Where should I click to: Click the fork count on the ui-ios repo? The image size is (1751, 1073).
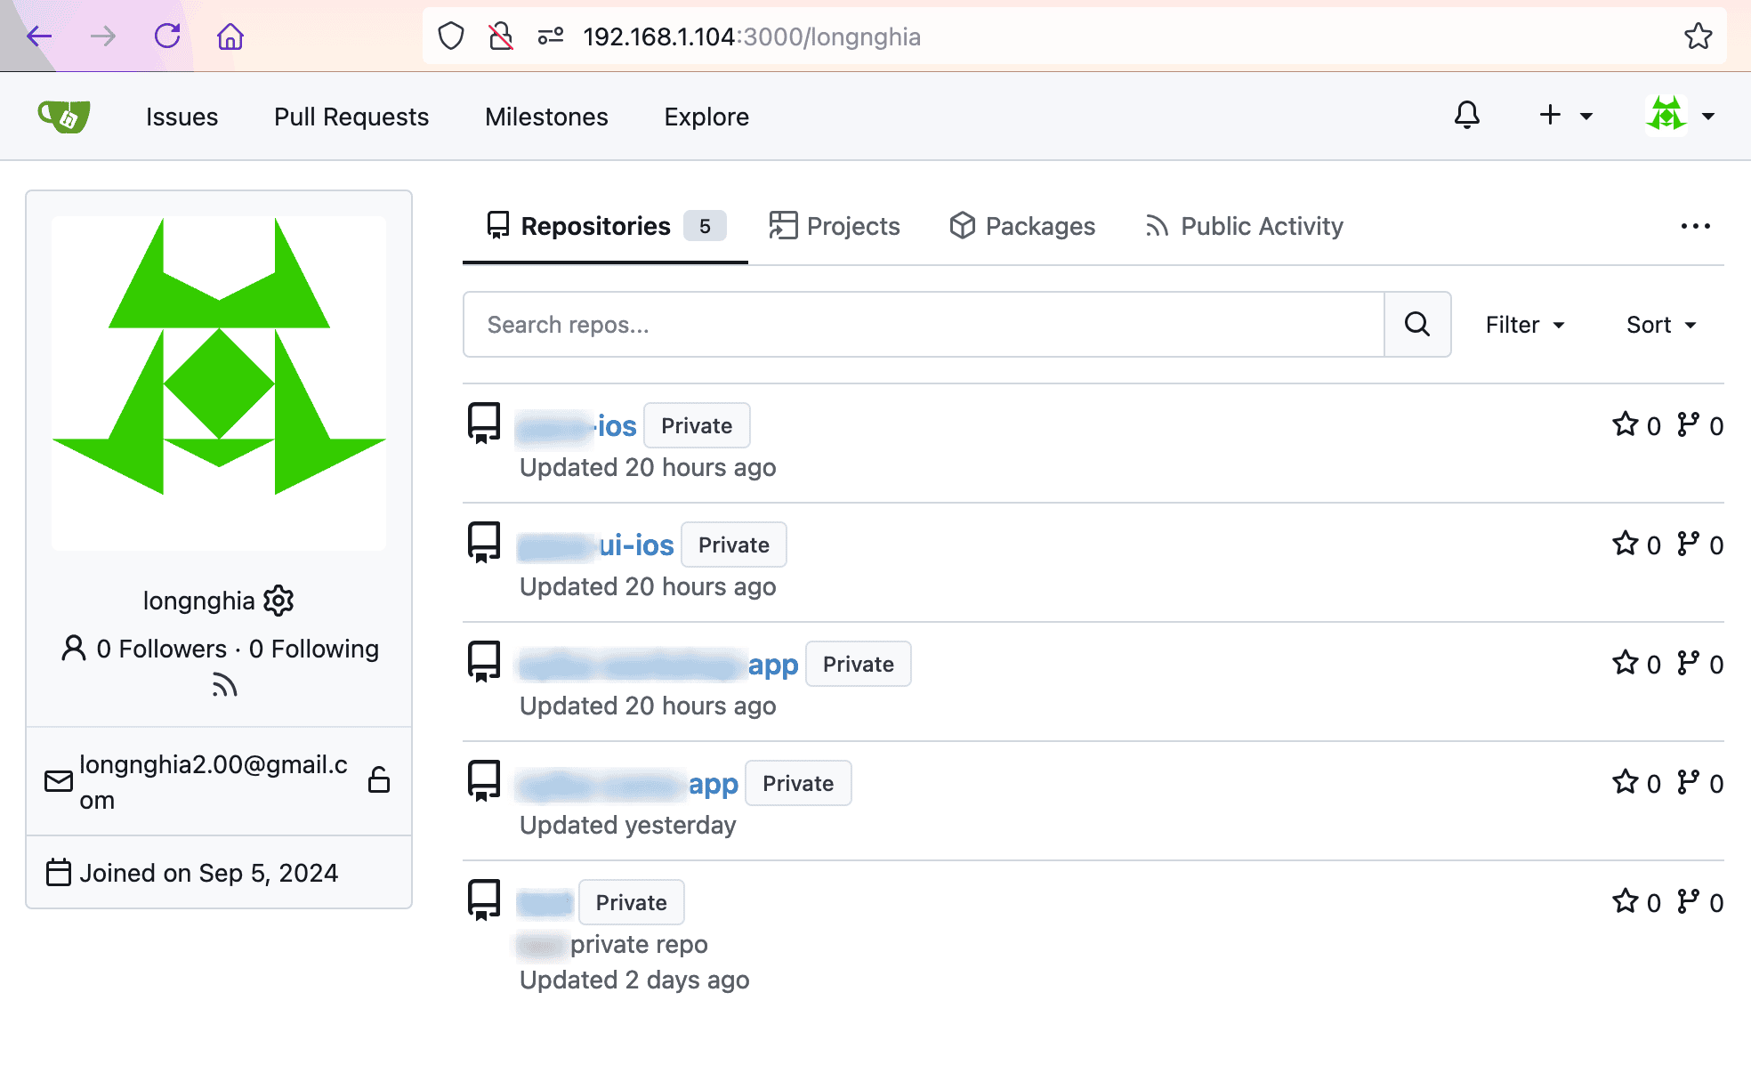1700,545
